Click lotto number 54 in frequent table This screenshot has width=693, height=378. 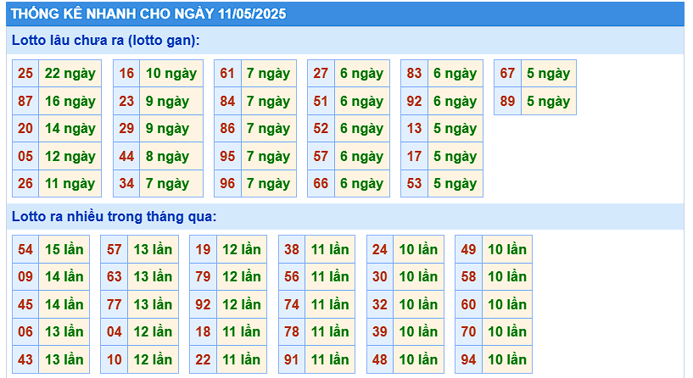click(x=25, y=249)
